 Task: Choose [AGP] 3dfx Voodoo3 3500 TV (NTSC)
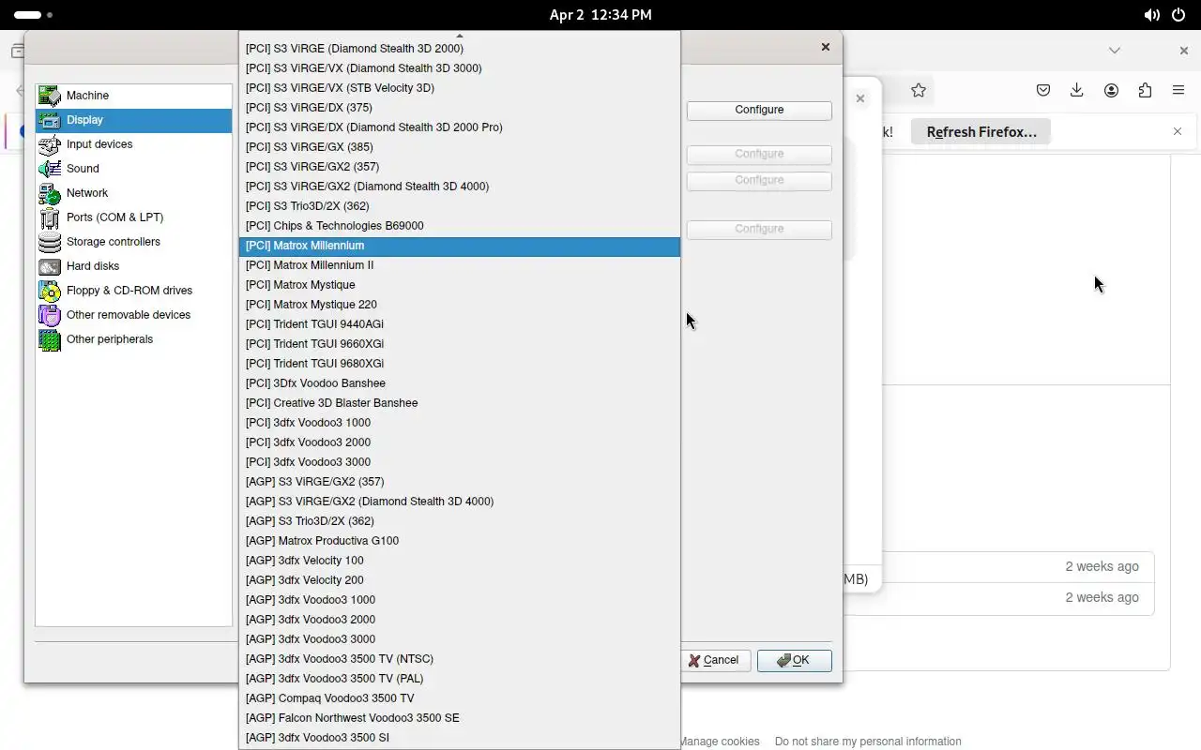(460, 659)
